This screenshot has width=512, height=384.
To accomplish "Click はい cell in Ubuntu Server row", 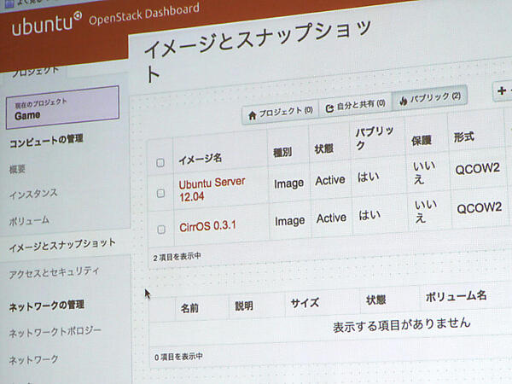I will [x=369, y=177].
